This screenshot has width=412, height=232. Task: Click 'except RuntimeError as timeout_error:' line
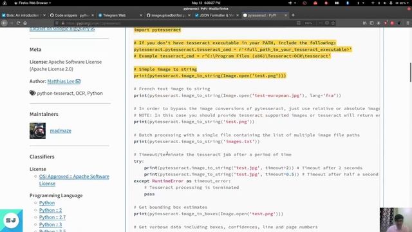182,181
